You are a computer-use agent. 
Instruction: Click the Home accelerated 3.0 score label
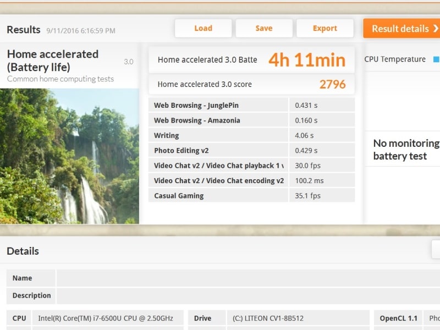[x=205, y=84]
